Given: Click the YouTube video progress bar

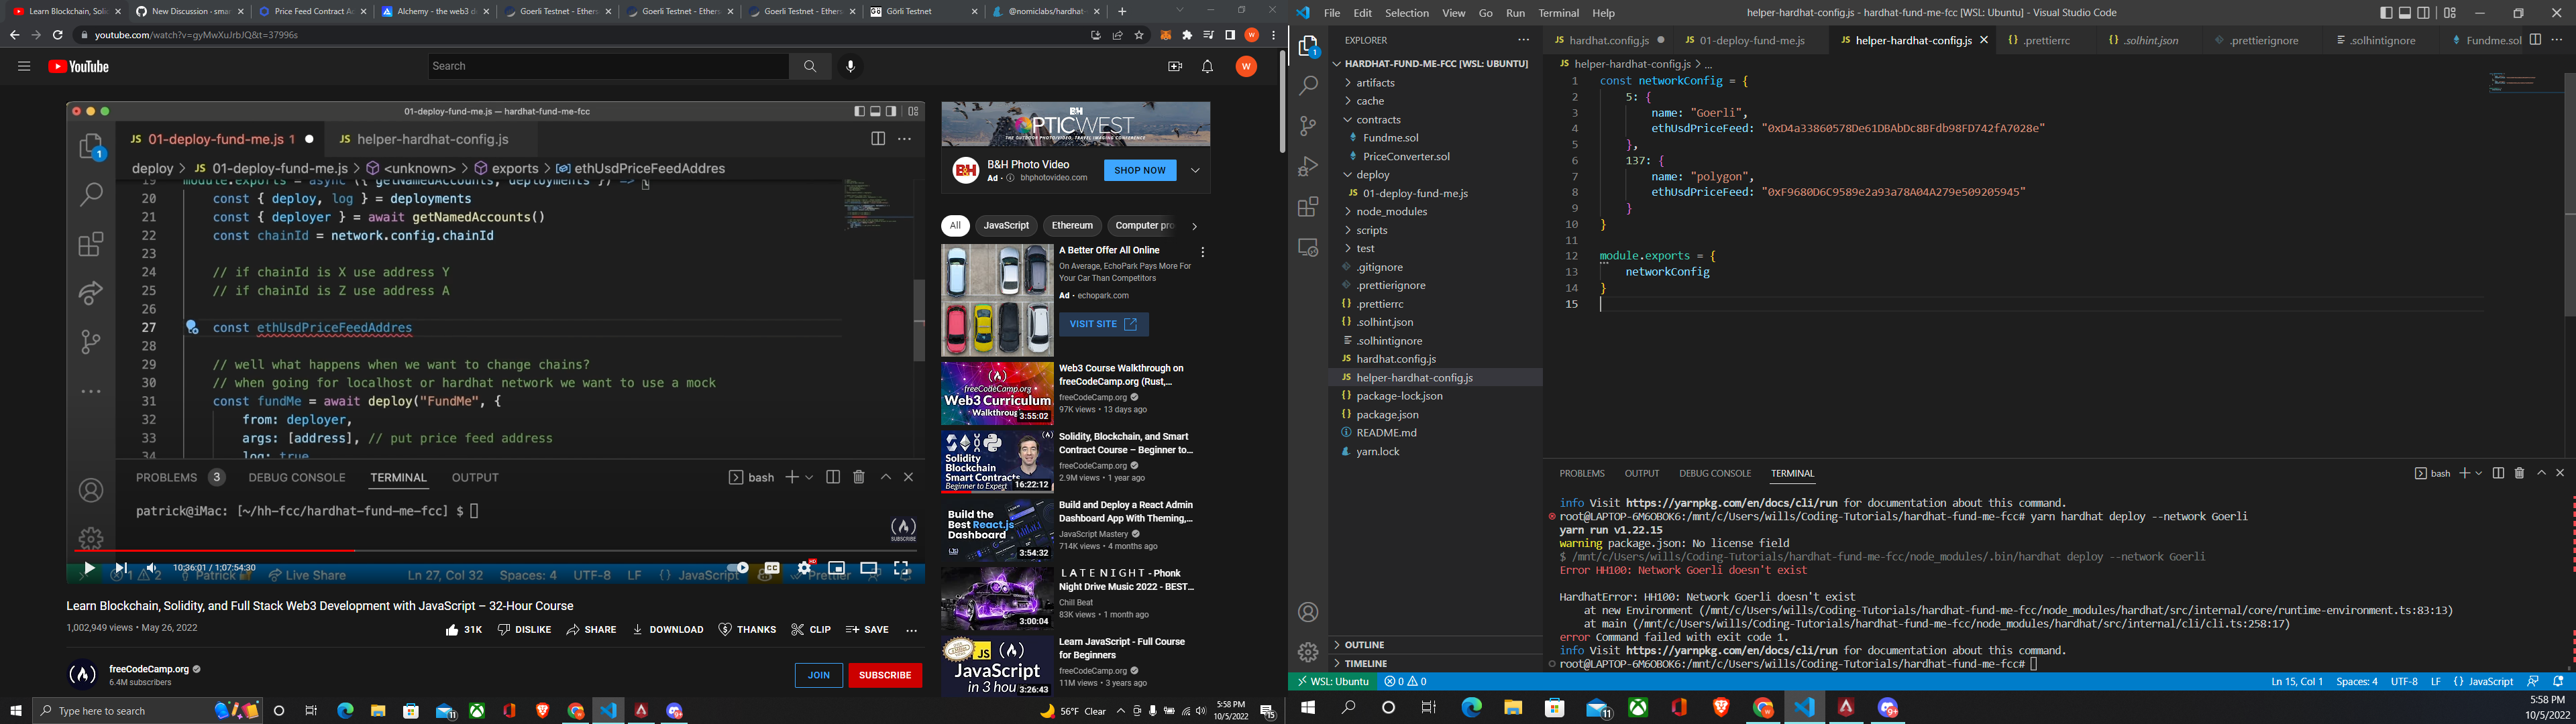Looking at the screenshot, I should [x=495, y=550].
